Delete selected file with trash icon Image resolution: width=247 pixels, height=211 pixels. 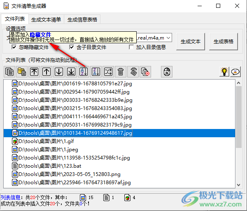(121, 72)
